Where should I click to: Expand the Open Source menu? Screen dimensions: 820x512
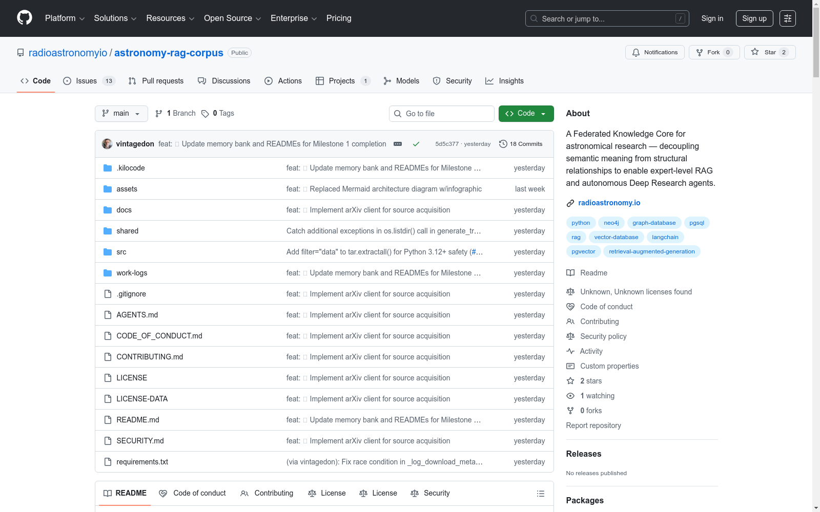click(x=233, y=18)
